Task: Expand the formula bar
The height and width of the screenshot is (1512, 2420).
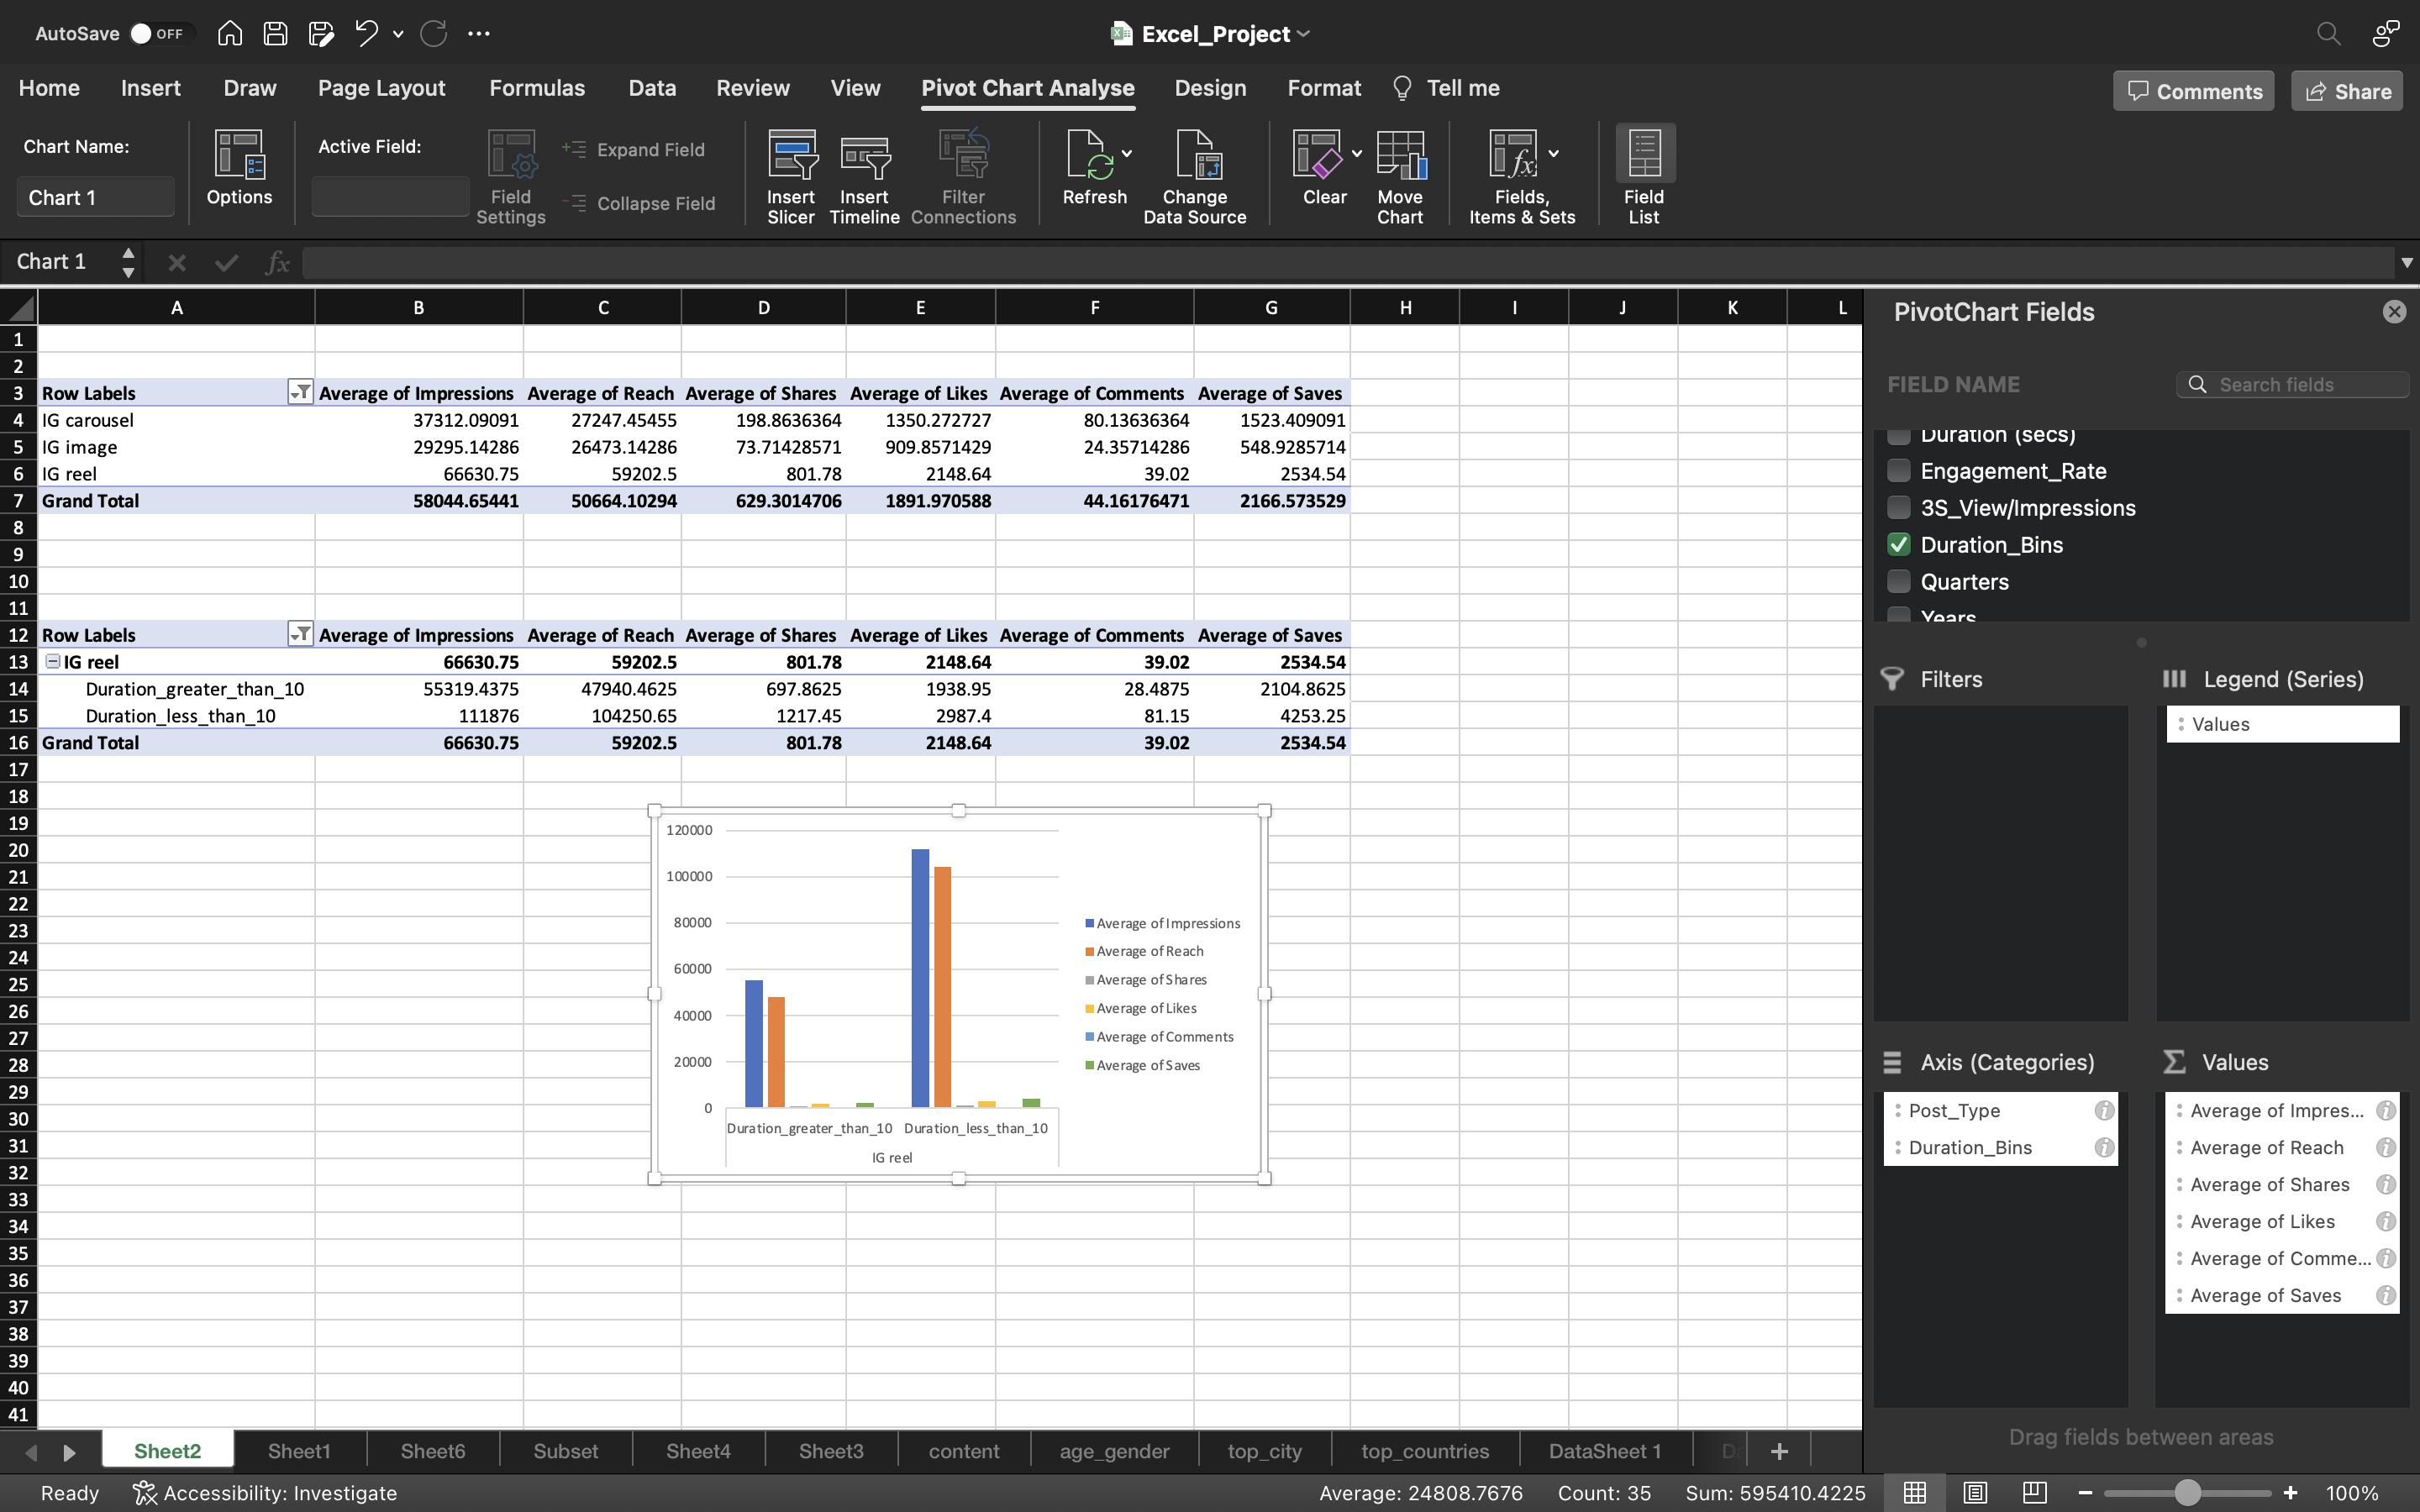Action: pyautogui.click(x=2406, y=263)
